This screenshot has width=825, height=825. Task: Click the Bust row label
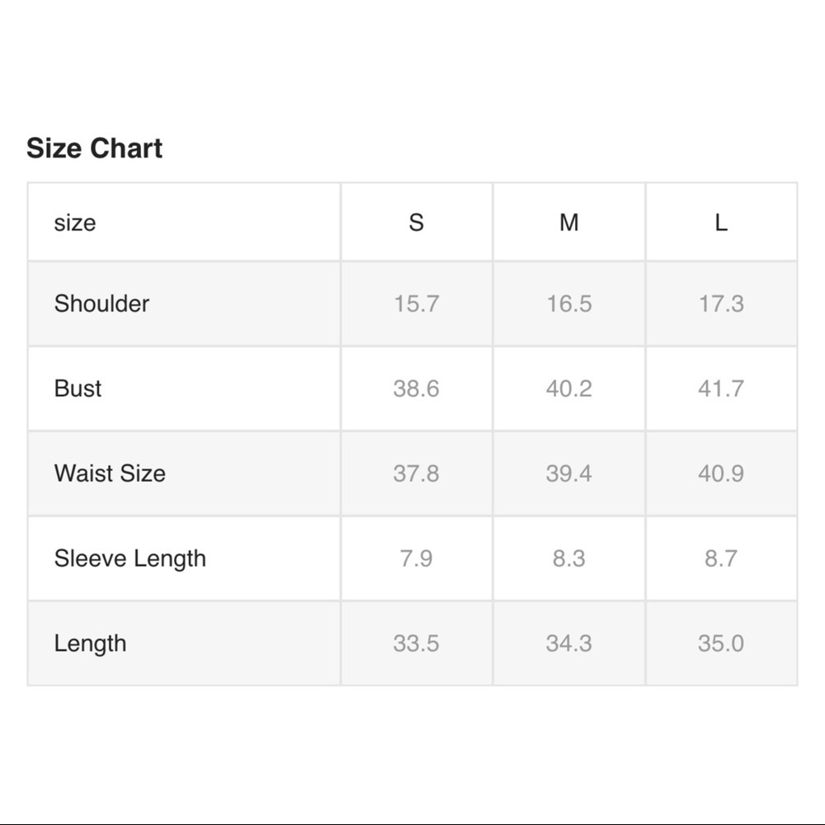pyautogui.click(x=78, y=389)
